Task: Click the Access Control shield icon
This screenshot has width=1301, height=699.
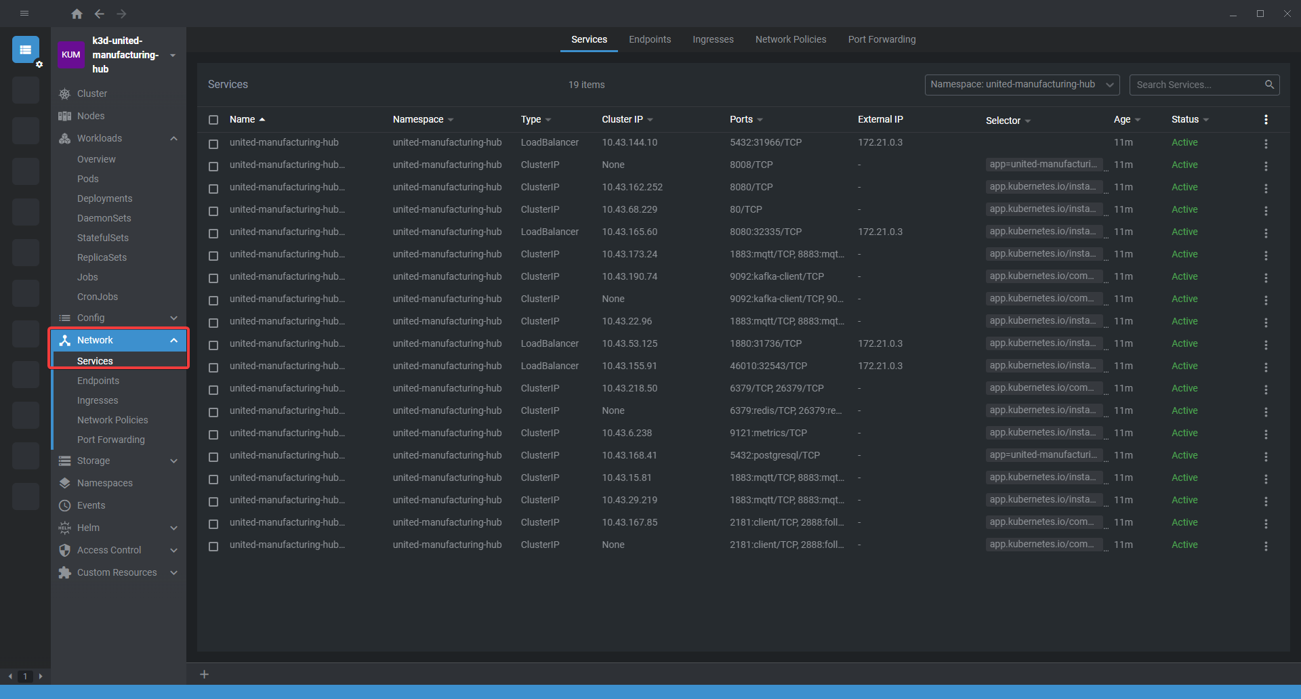Action: (x=65, y=550)
